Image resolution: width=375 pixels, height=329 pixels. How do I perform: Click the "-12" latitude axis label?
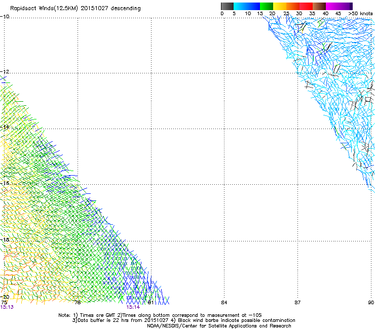pyautogui.click(x=5, y=72)
